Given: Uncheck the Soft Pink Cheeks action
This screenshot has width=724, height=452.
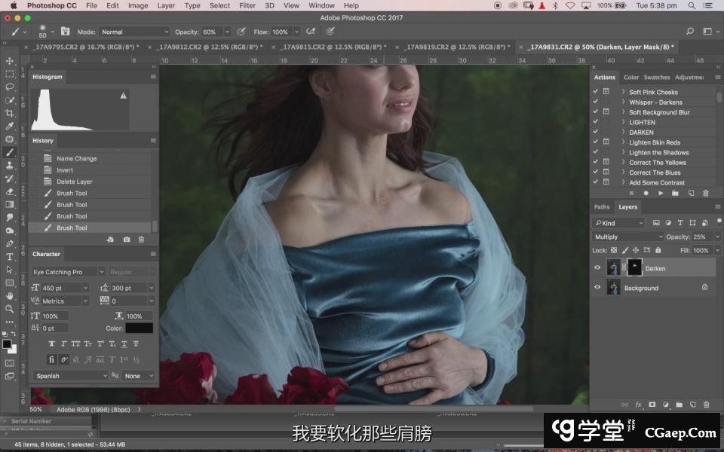Looking at the screenshot, I should click(x=595, y=92).
